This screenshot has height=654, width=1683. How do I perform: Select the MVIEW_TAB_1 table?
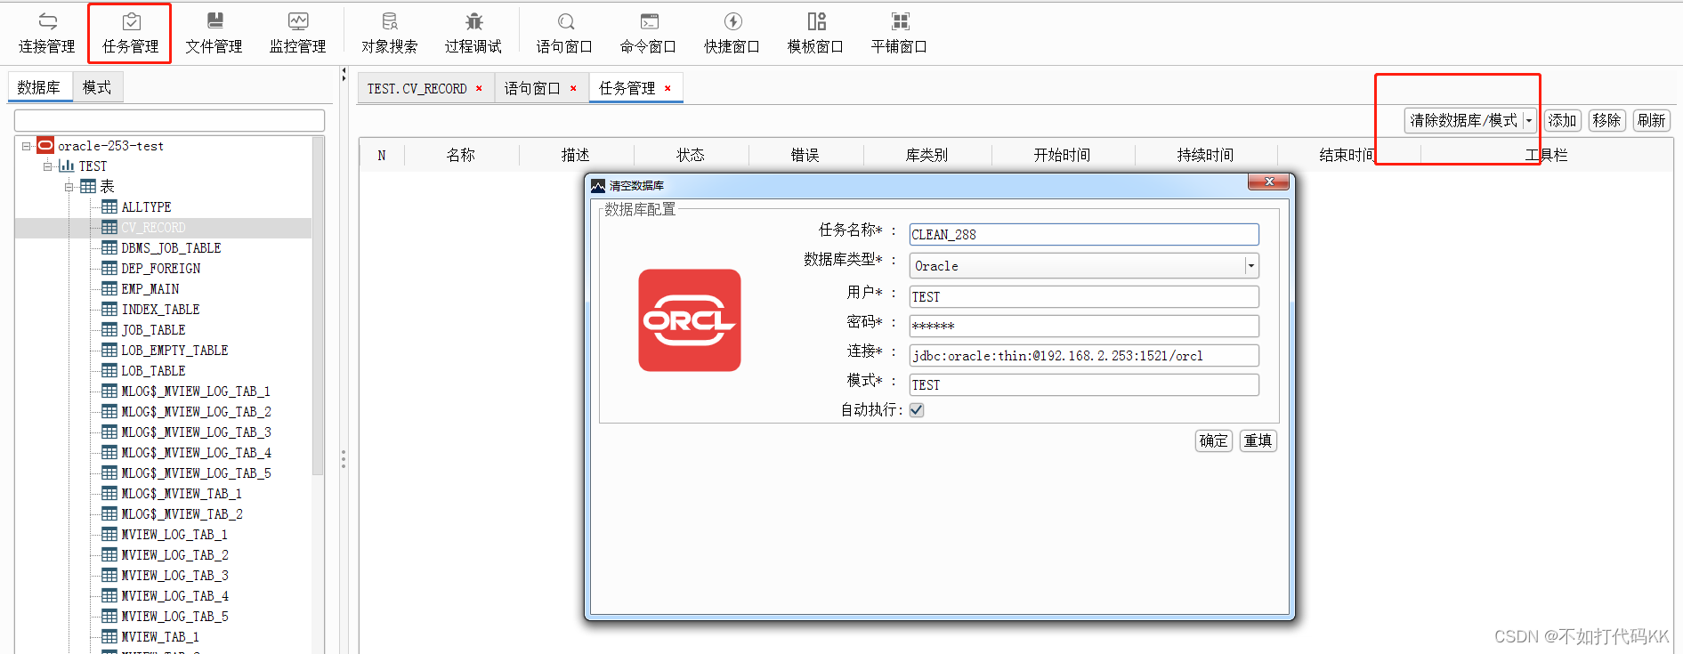click(160, 636)
